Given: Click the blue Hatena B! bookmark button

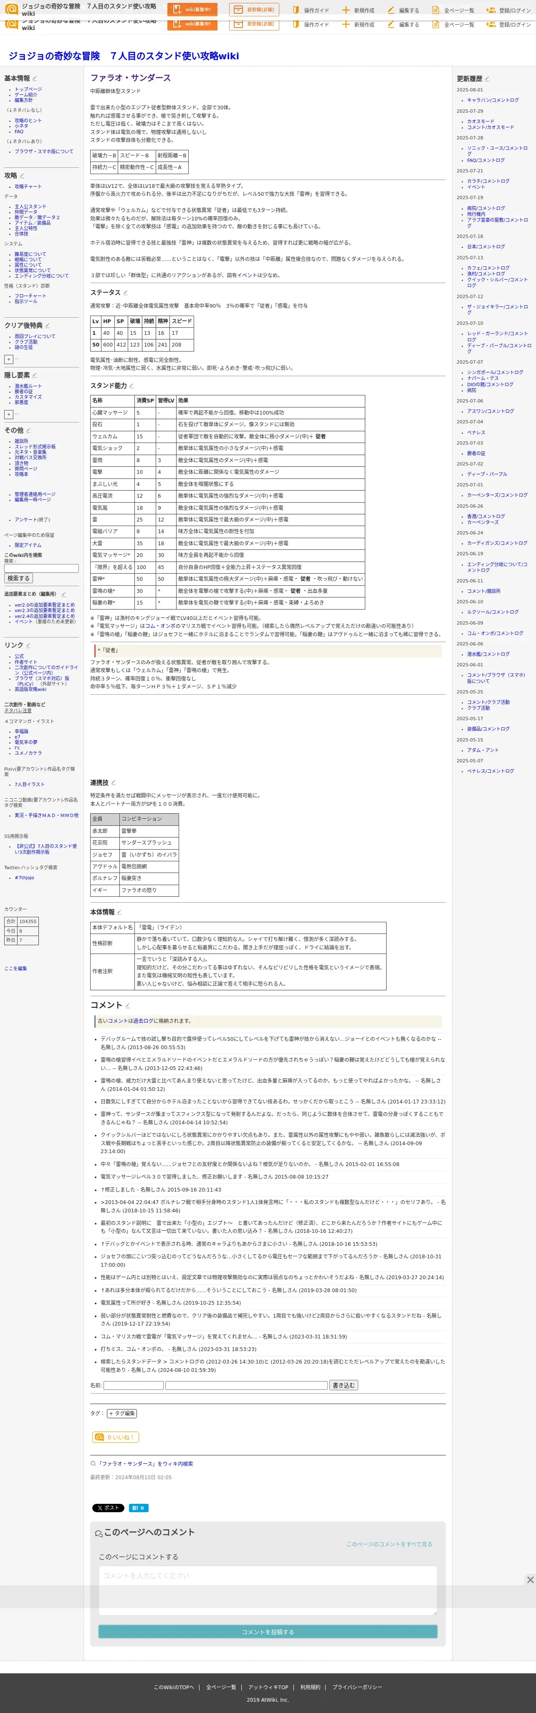Looking at the screenshot, I should click(x=138, y=1508).
